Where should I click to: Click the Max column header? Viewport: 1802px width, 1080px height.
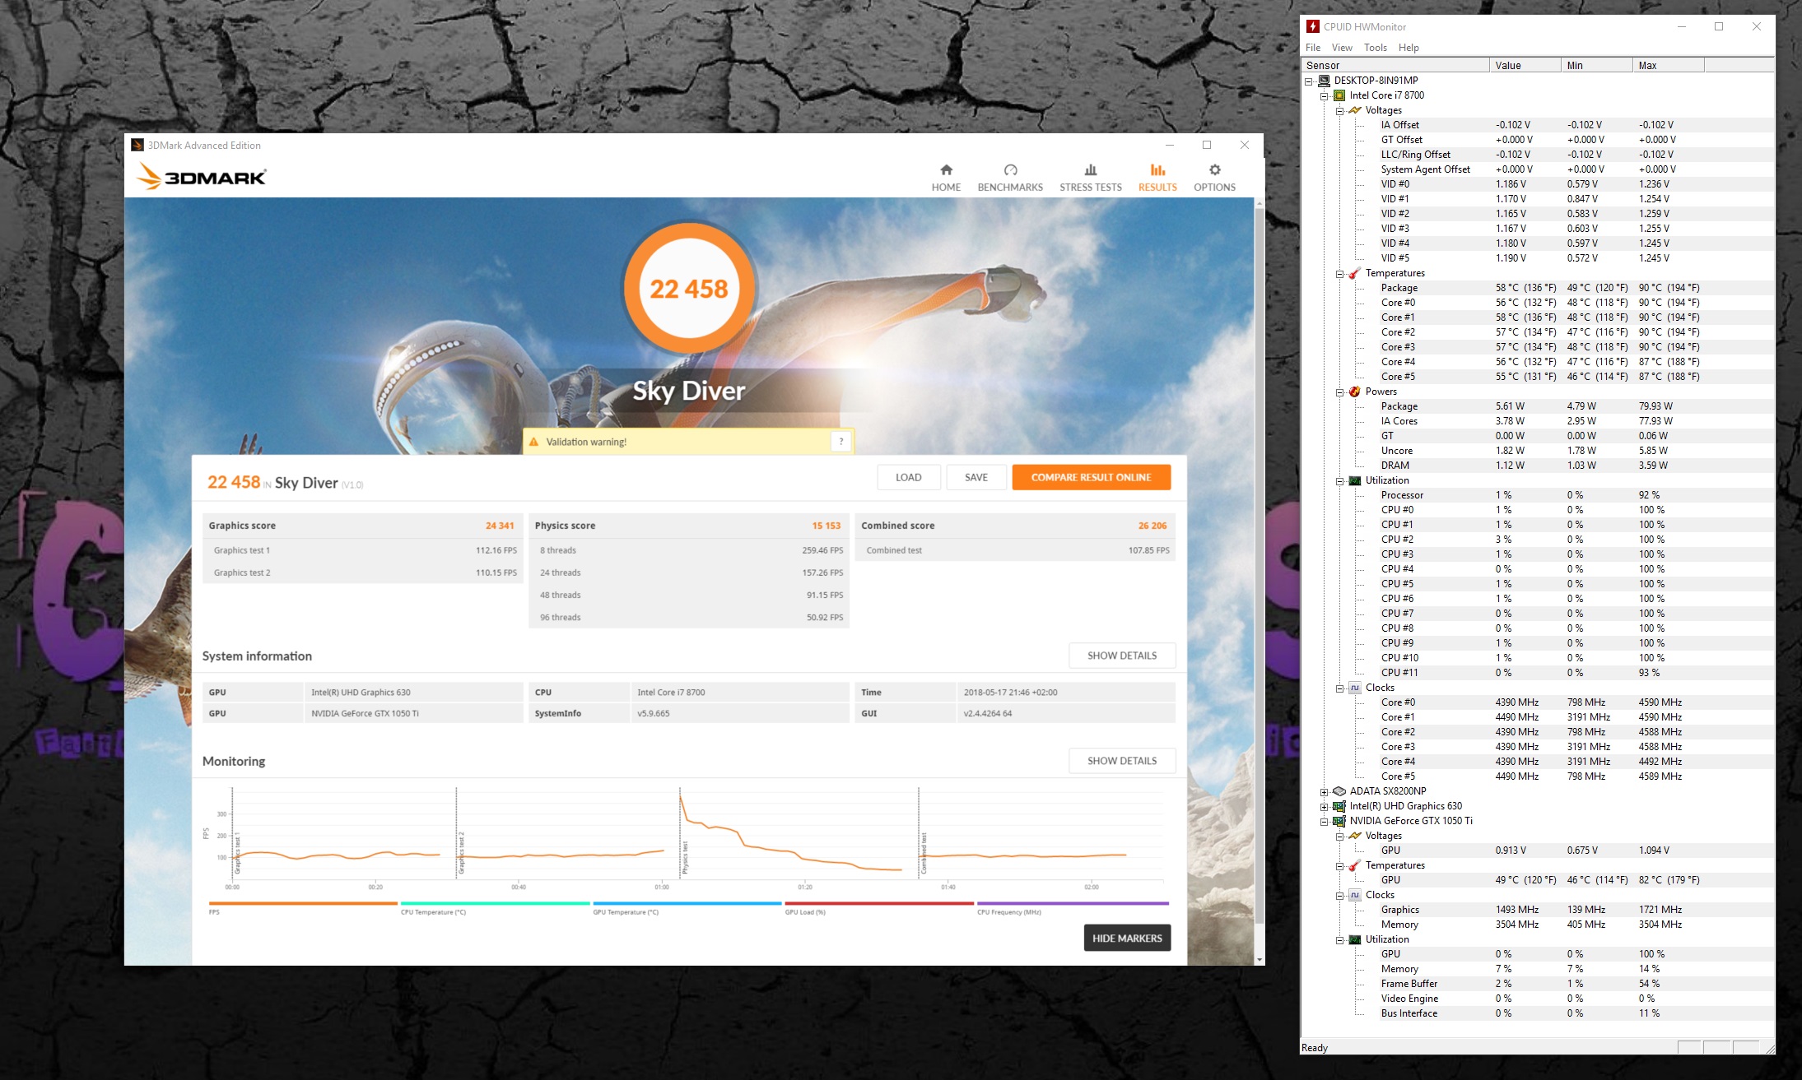coord(1668,65)
